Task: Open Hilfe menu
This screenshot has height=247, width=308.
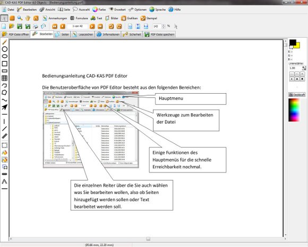Action: pos(175,10)
